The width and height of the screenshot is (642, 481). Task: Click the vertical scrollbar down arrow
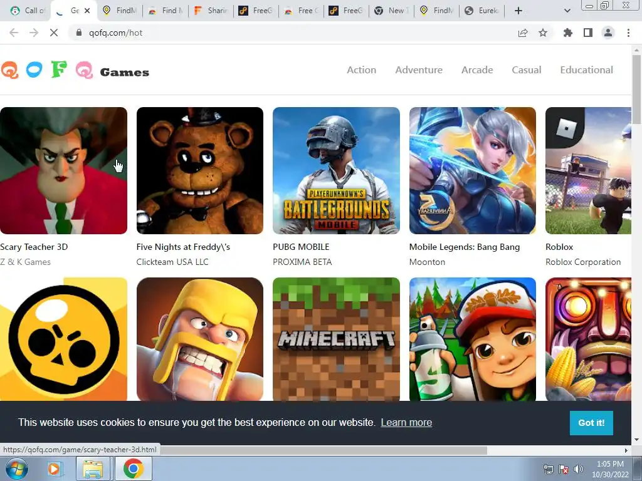636,440
